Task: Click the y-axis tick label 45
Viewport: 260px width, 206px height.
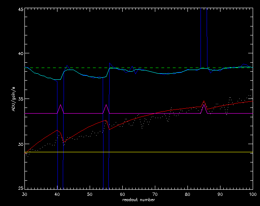Action: [x=20, y=9]
